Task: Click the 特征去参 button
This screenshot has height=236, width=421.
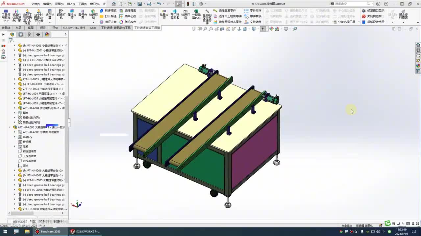Action: click(108, 22)
